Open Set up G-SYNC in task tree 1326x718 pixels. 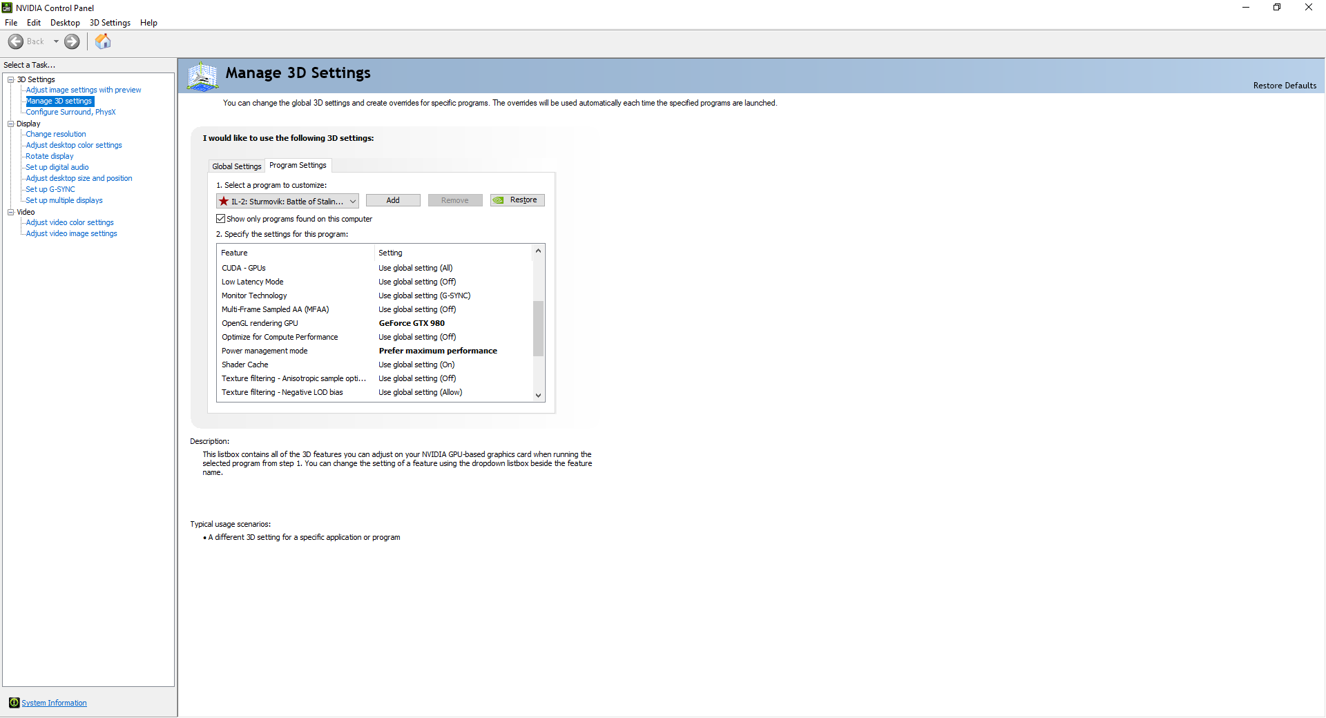50,189
